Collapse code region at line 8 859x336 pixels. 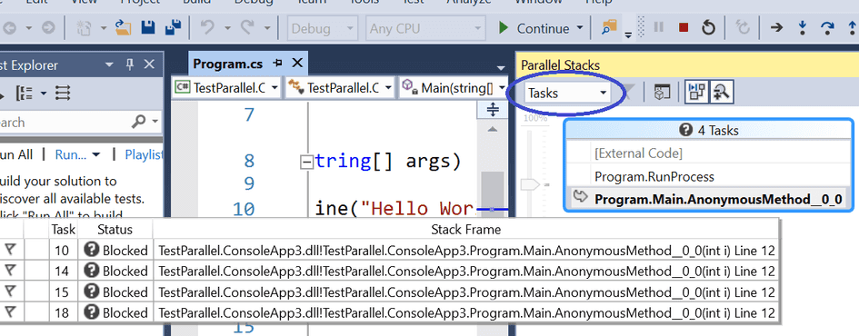point(307,162)
